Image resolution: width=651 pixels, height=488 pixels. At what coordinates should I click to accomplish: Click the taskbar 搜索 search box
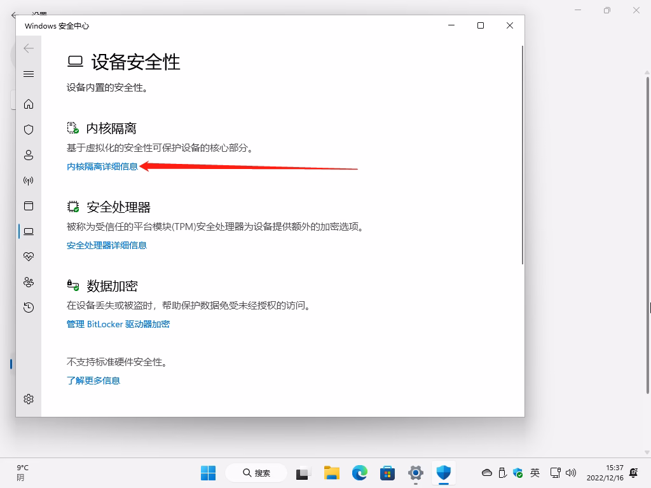click(x=256, y=473)
